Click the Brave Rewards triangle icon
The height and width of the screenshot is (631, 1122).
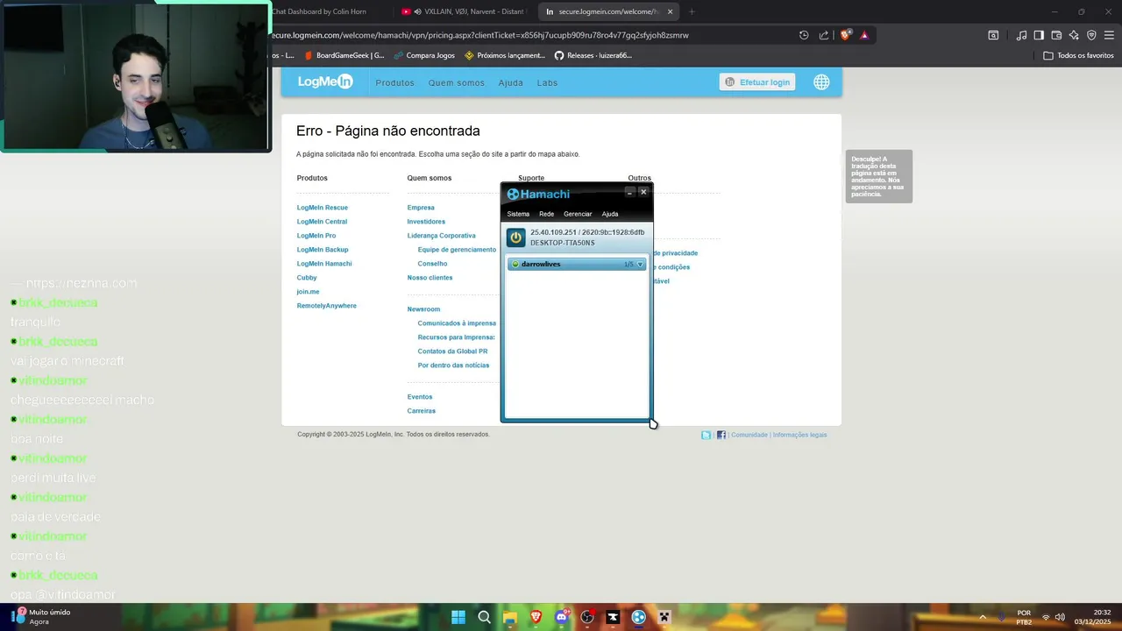pyautogui.click(x=864, y=35)
